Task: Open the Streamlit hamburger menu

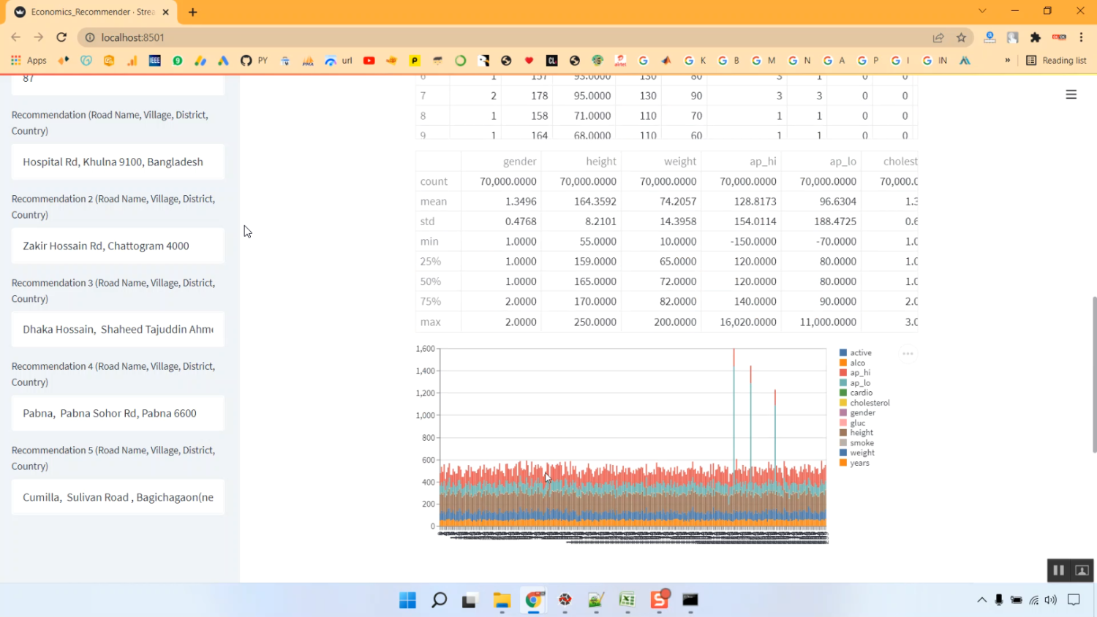Action: (x=1071, y=94)
